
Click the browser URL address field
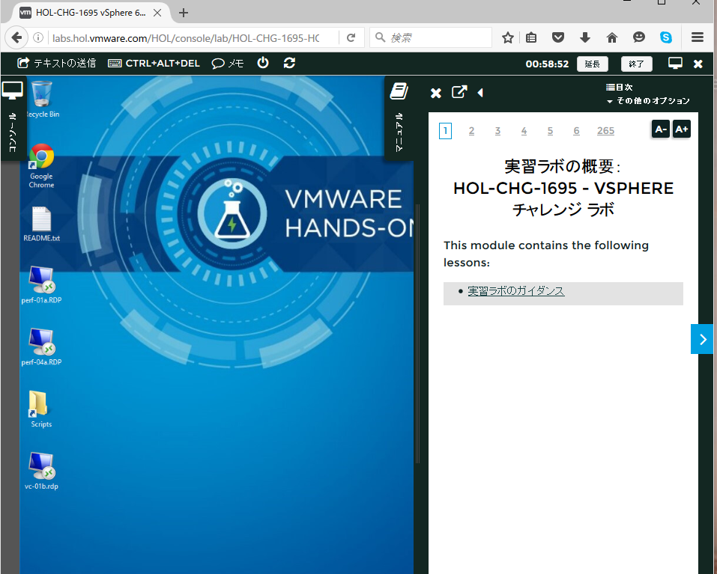point(186,38)
